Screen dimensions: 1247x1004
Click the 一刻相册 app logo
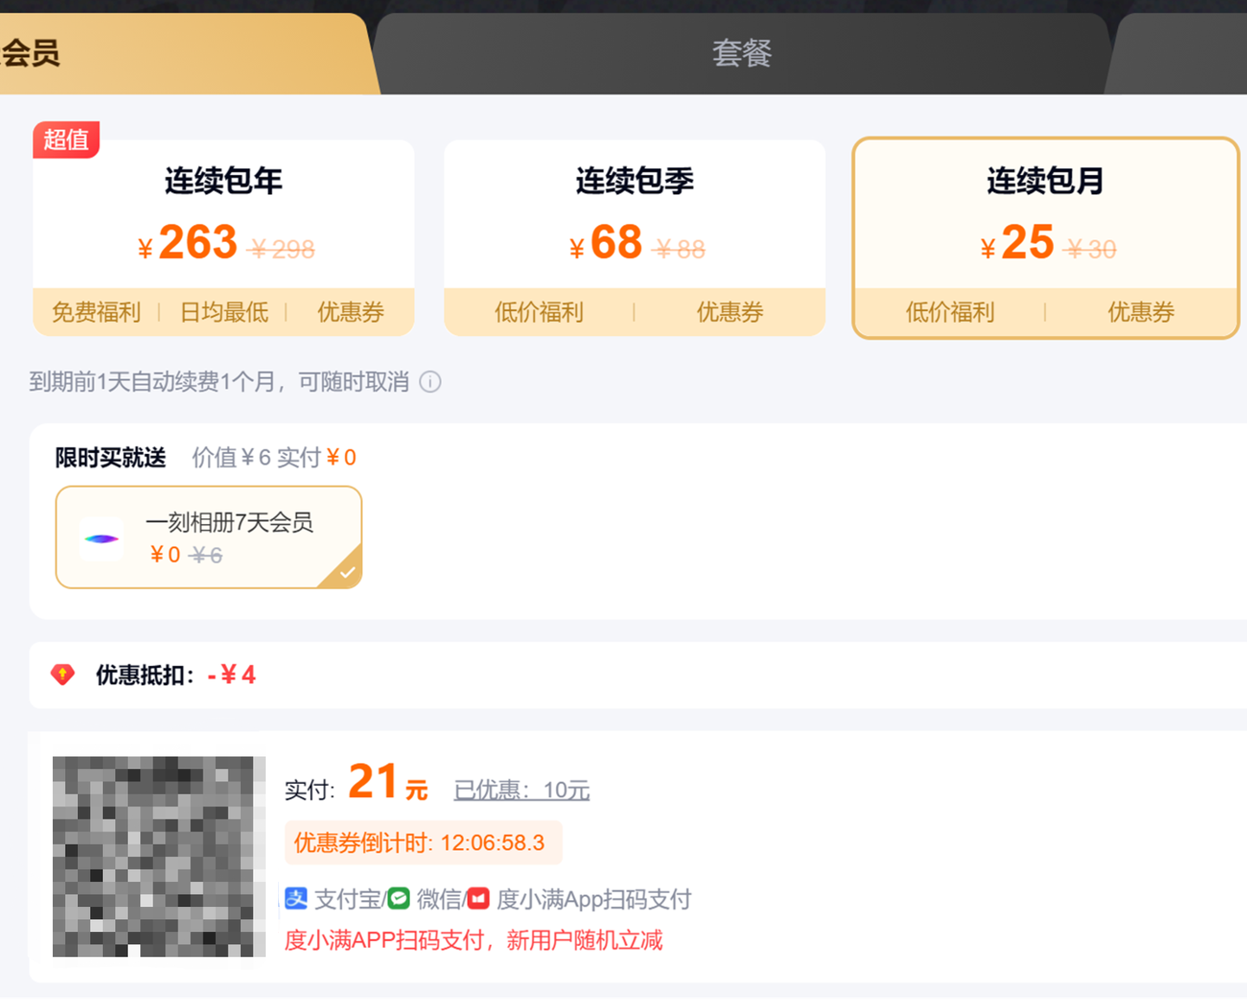[100, 537]
